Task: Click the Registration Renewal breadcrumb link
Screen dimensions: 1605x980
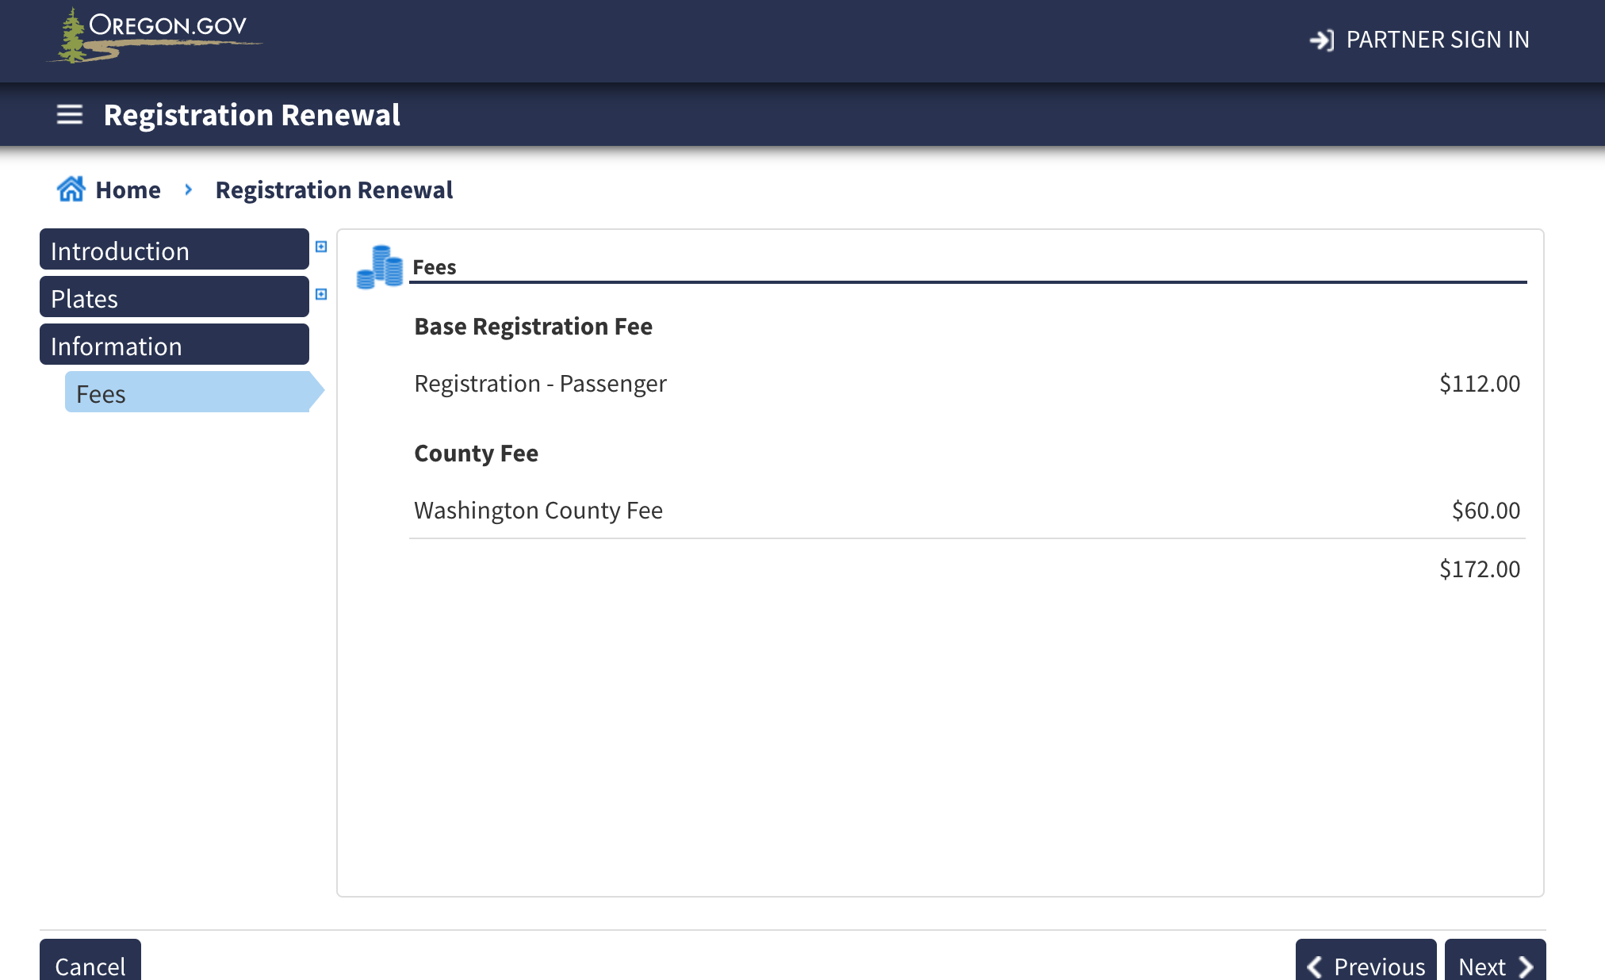Action: click(x=334, y=190)
